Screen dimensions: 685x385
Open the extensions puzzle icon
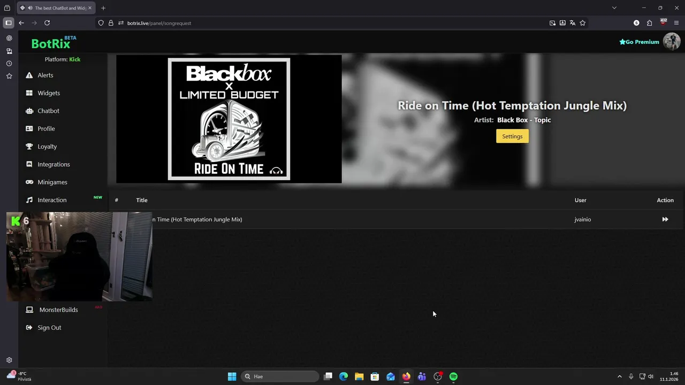point(650,23)
